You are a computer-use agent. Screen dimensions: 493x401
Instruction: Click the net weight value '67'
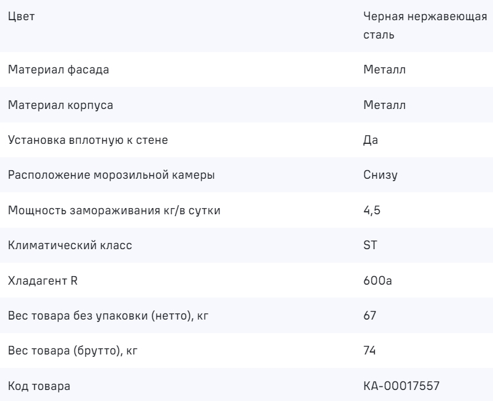pyautogui.click(x=369, y=317)
